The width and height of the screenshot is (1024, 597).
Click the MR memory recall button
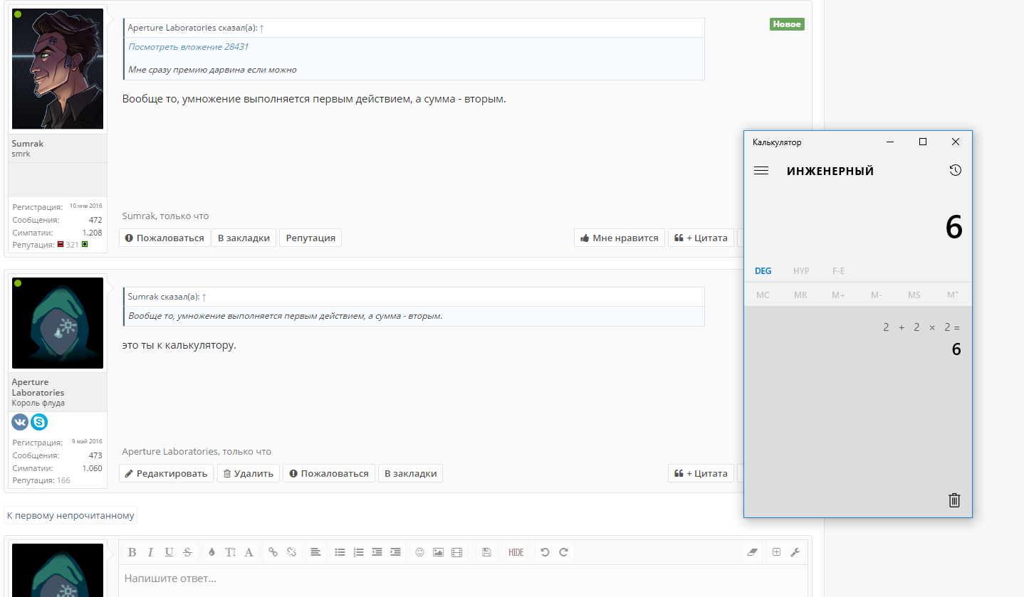tap(800, 295)
